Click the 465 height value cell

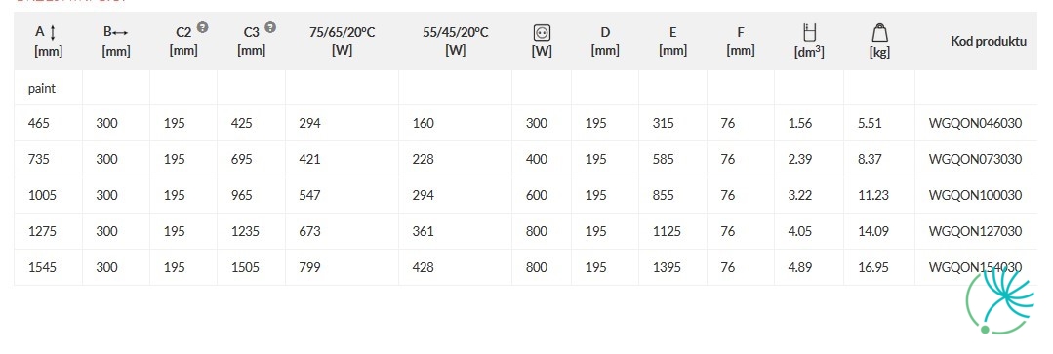point(39,123)
